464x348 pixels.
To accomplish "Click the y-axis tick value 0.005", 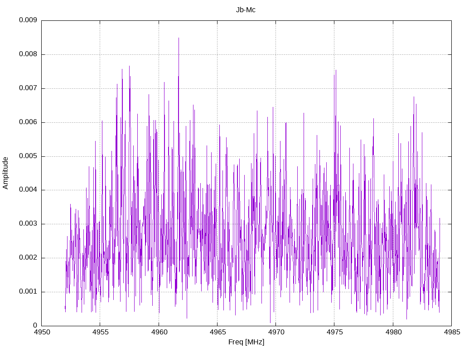I will 28,156.
